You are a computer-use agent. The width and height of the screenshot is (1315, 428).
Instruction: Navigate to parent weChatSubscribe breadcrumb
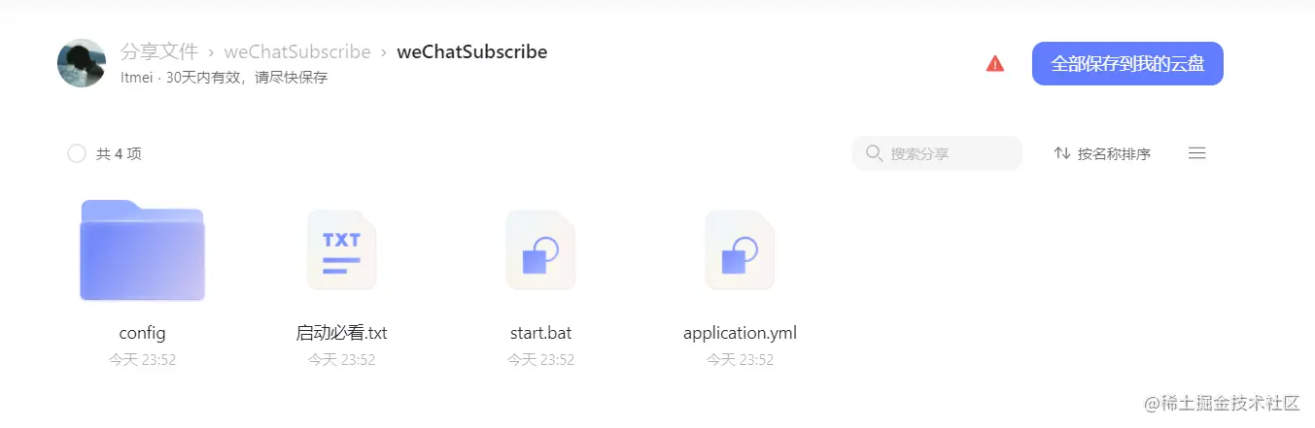297,51
